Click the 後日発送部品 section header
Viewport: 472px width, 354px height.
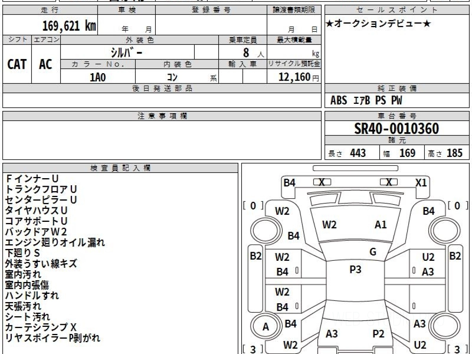coord(162,88)
